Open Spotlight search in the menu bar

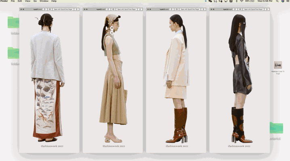277,1
